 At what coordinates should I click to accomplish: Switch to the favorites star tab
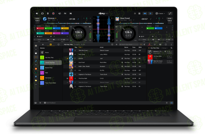(x=43, y=45)
